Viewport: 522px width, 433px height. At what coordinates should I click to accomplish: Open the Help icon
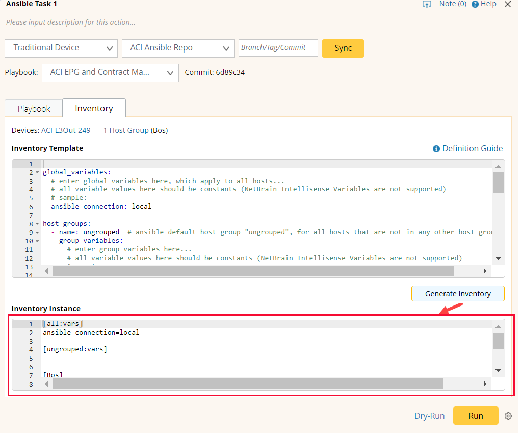tap(475, 4)
